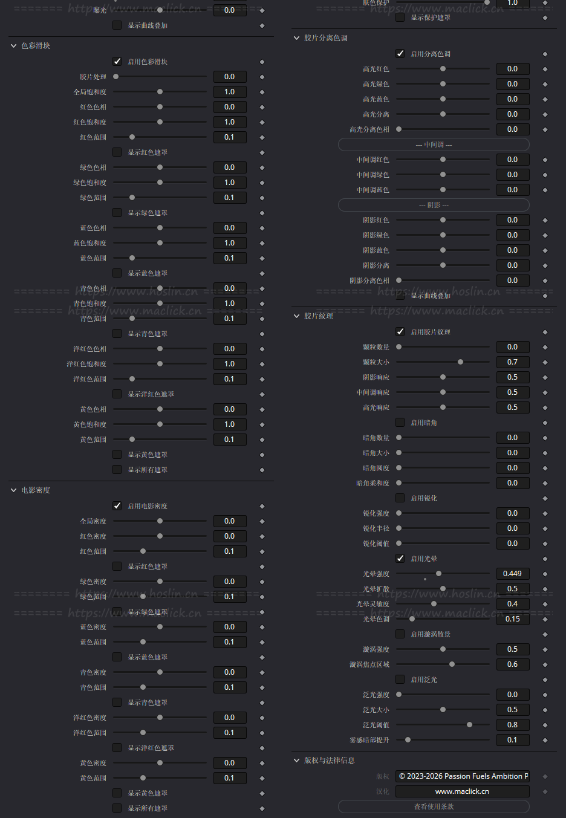Add keyframe for 洋红色密度
This screenshot has height=818, width=566.
click(262, 718)
